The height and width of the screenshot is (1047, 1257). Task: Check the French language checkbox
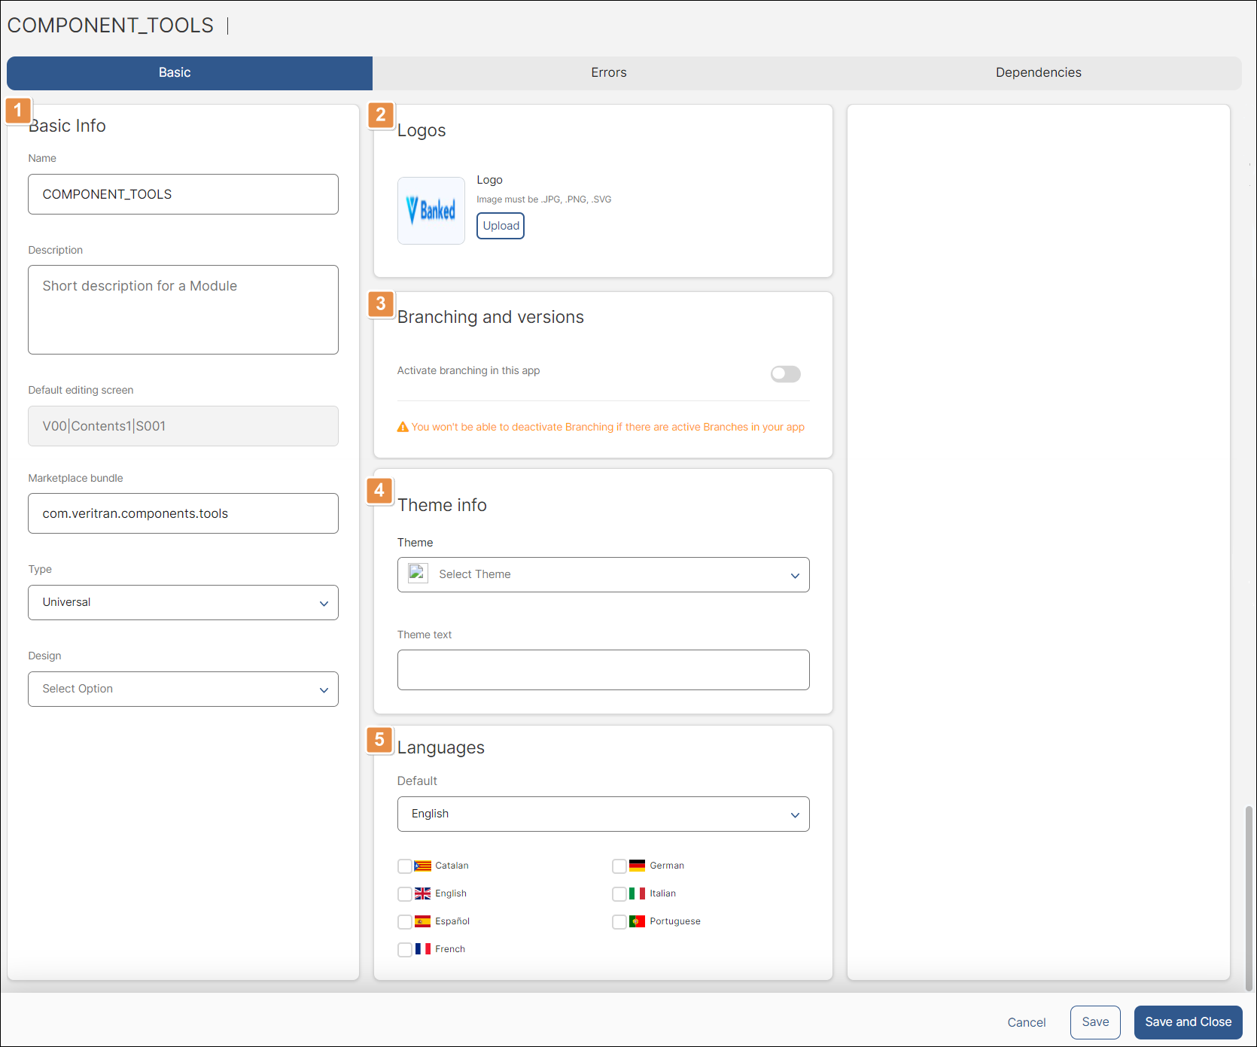pyautogui.click(x=404, y=950)
